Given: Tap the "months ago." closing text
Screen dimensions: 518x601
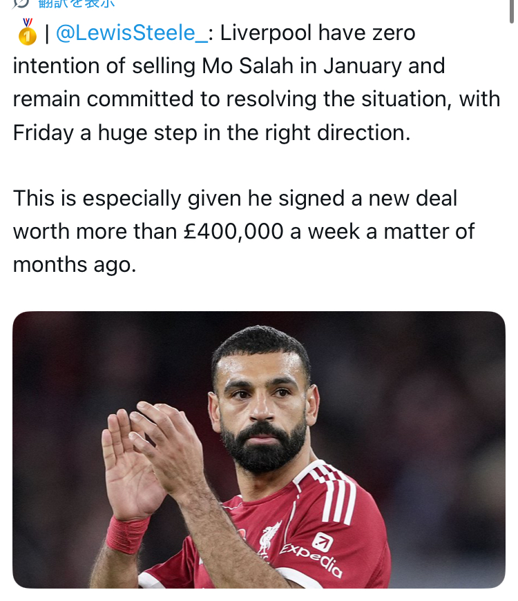Looking at the screenshot, I should 74,264.
